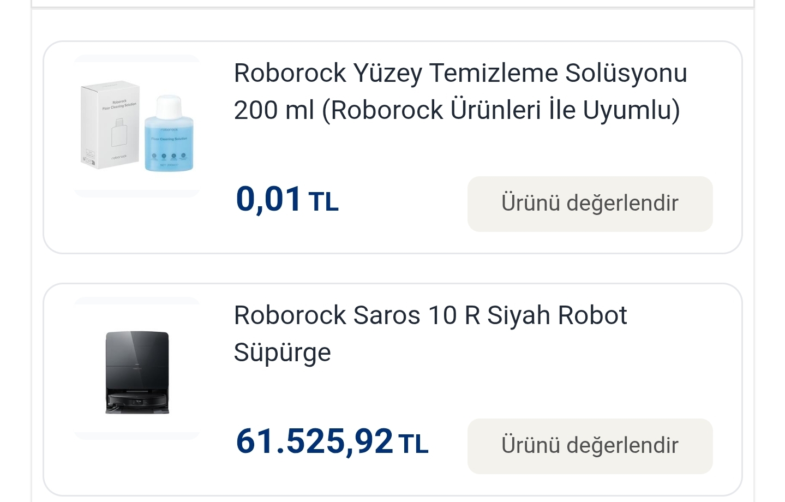Image resolution: width=785 pixels, height=502 pixels.
Task: Open the Saros 10 R robot vacuum thumbnail
Action: point(137,369)
